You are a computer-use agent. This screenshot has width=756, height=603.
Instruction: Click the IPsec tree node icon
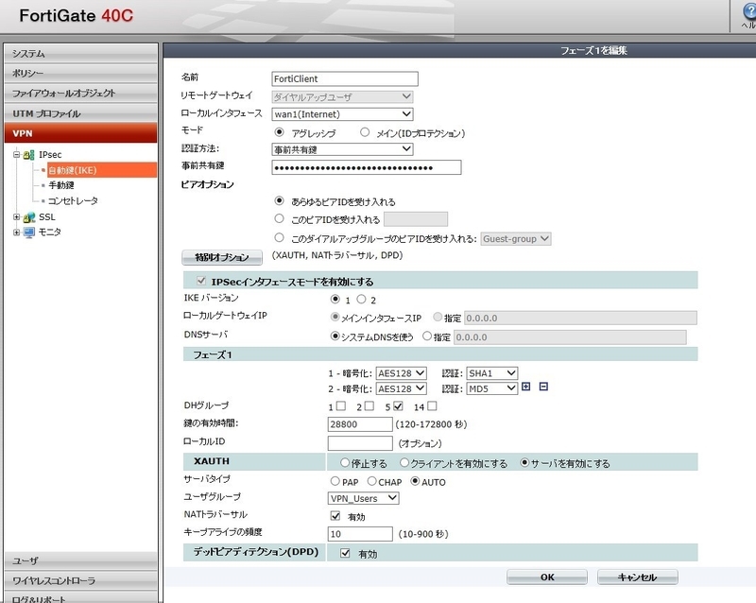click(x=29, y=155)
